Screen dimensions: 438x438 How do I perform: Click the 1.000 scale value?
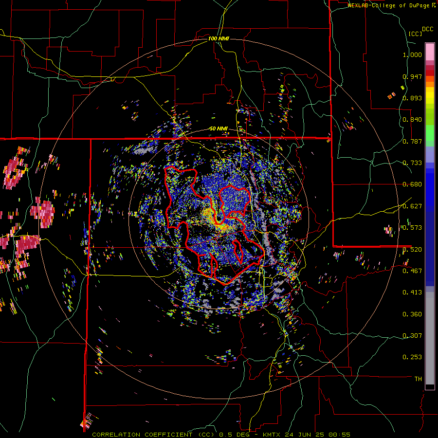(412, 55)
